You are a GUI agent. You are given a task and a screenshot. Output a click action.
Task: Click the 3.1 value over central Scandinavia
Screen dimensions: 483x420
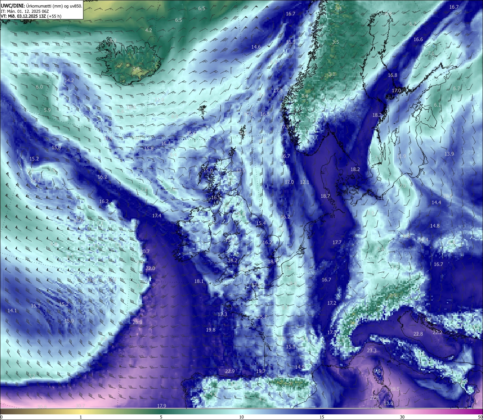click(x=332, y=74)
